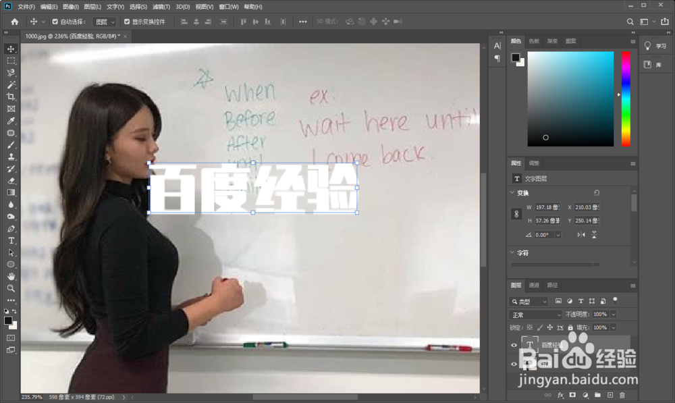This screenshot has width=675, height=403.
Task: Collapse the 字符 section
Action: coord(512,252)
